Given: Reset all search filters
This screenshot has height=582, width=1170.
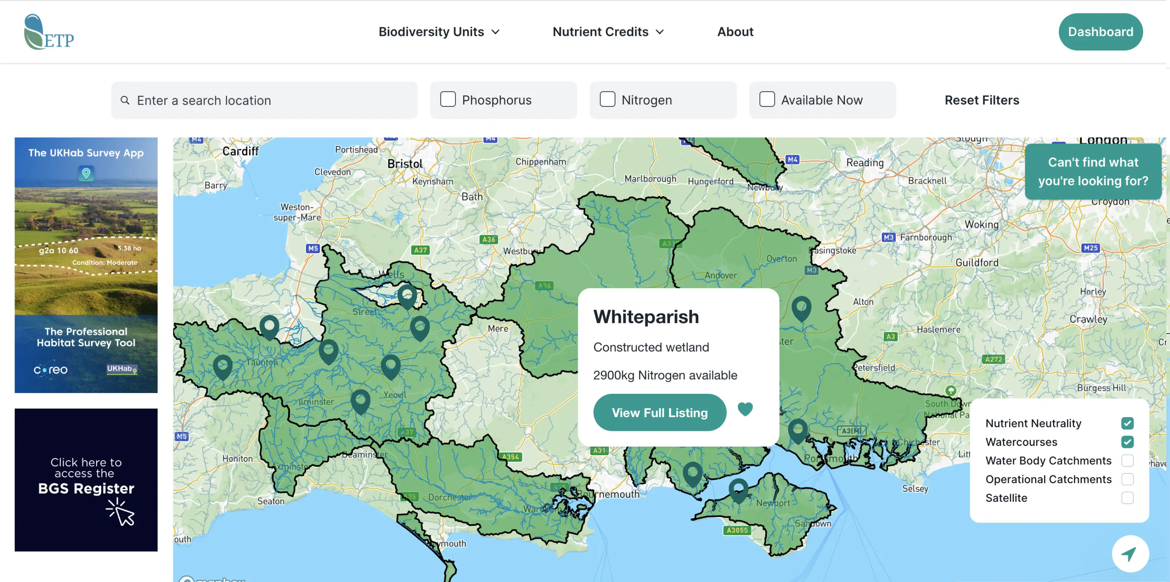Looking at the screenshot, I should pos(981,100).
